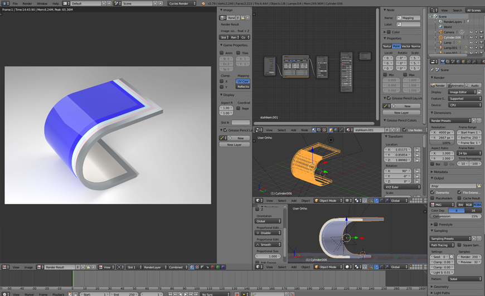Collapse the Dimensions panel
This screenshot has height=296, width=485.
441,113
